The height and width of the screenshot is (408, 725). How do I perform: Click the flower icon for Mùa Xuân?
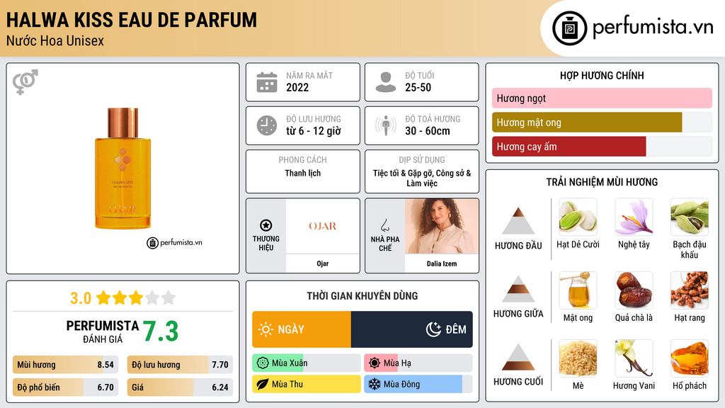263,363
